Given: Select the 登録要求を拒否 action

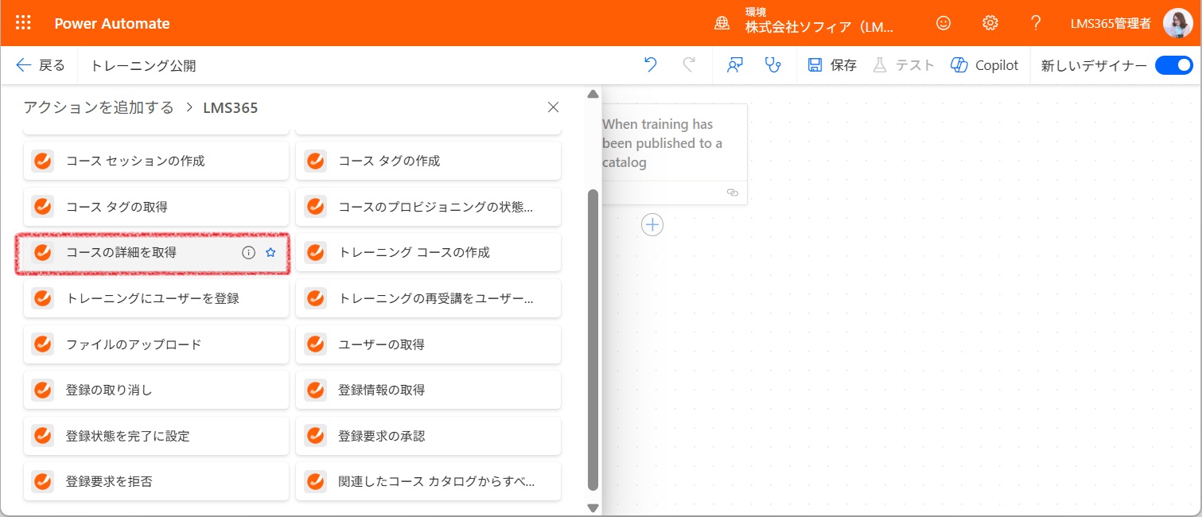Looking at the screenshot, I should pyautogui.click(x=156, y=482).
